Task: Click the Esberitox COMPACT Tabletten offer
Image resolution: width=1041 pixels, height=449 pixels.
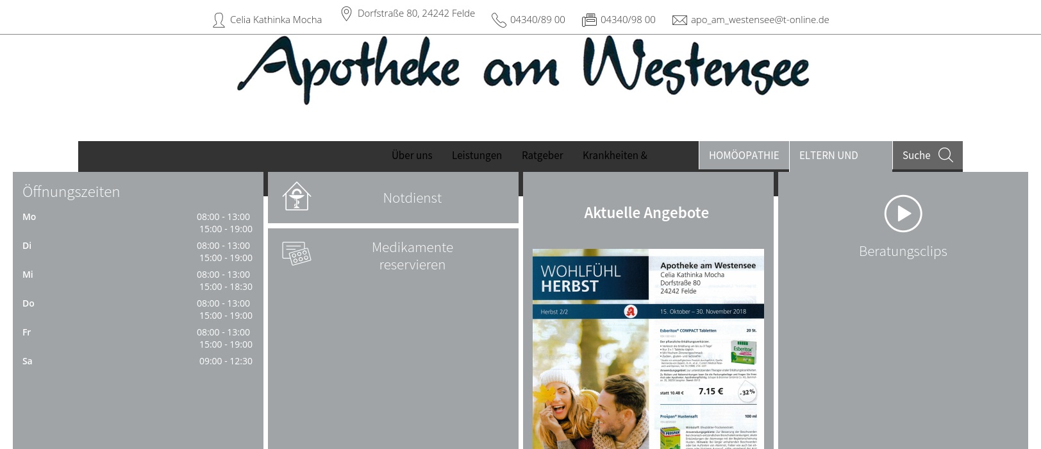Action: (708, 366)
